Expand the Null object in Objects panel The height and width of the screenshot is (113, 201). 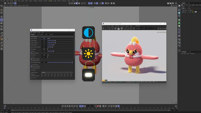click(182, 9)
